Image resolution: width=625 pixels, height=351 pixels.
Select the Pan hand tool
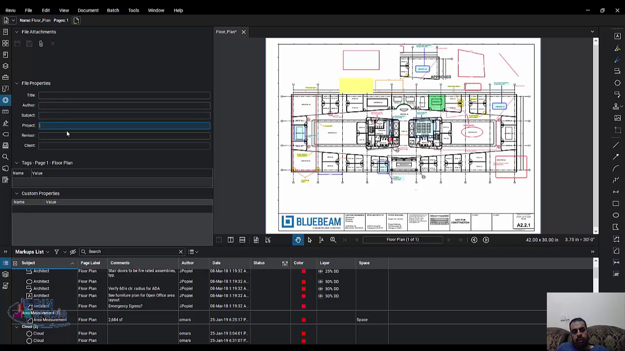point(298,240)
